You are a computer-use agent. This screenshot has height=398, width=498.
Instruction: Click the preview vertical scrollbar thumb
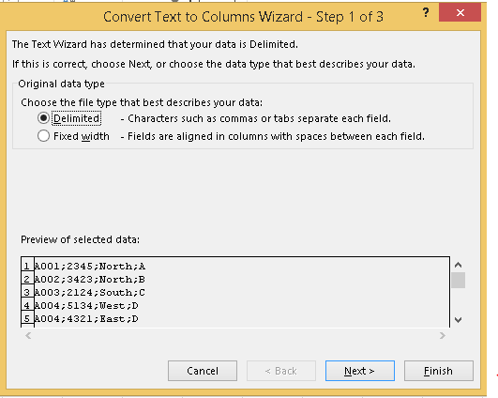(458, 280)
